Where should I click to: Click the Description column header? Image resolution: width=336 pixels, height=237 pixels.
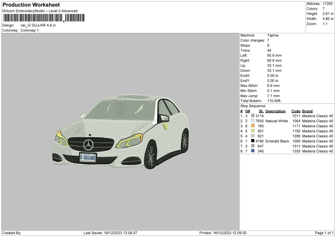tap(276, 111)
